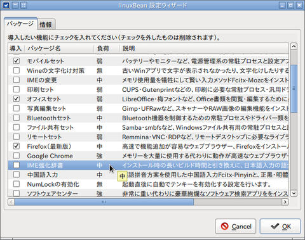305x240 pixels.
Task: Check the Google Chrome checkbox
Action: [x=17, y=156]
